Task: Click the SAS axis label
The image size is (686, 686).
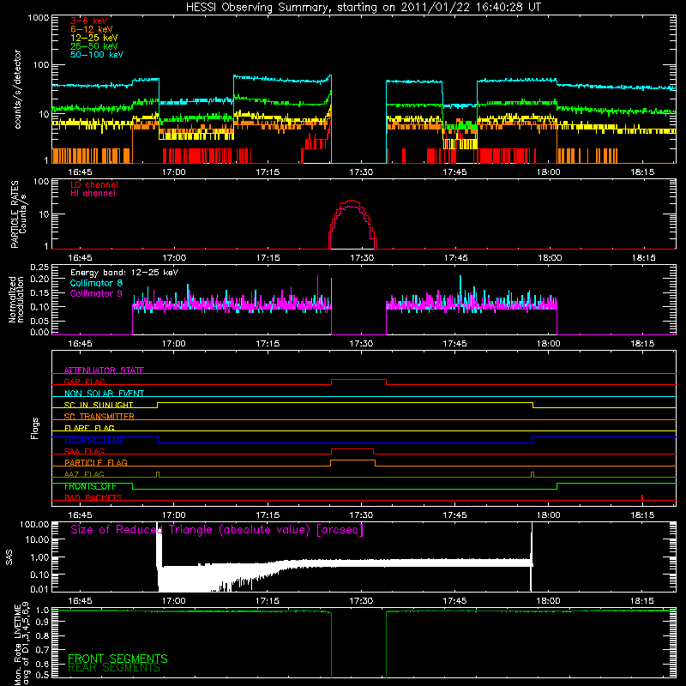Action: pos(9,557)
